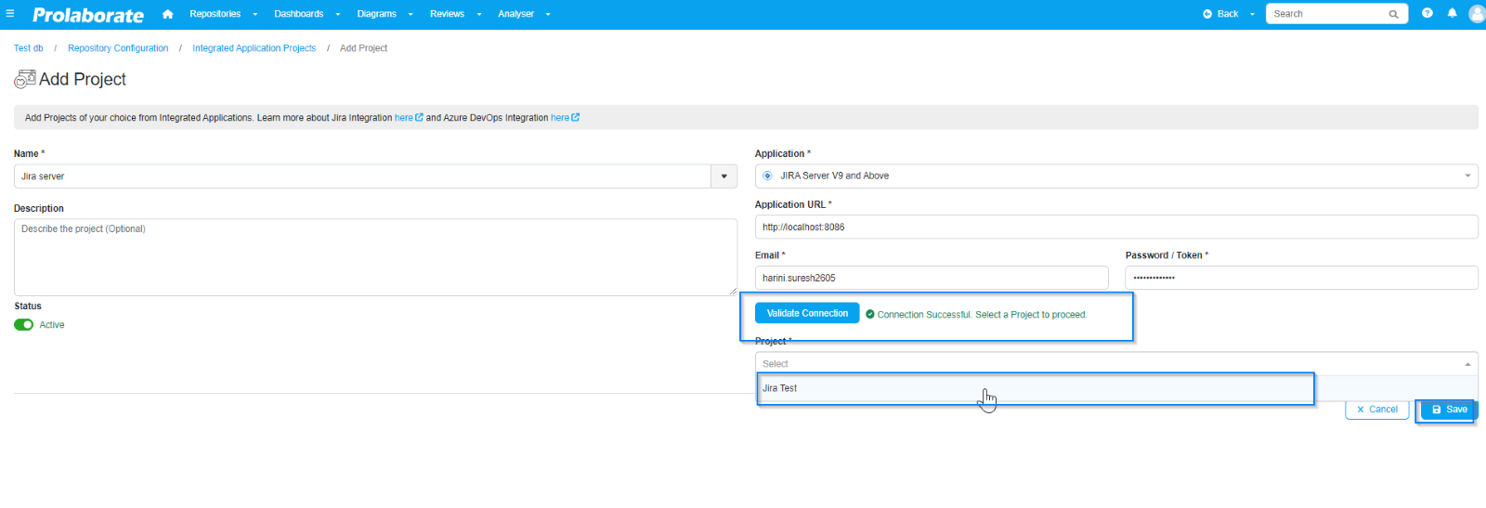
Task: Click the Password / Token field
Action: 1301,278
